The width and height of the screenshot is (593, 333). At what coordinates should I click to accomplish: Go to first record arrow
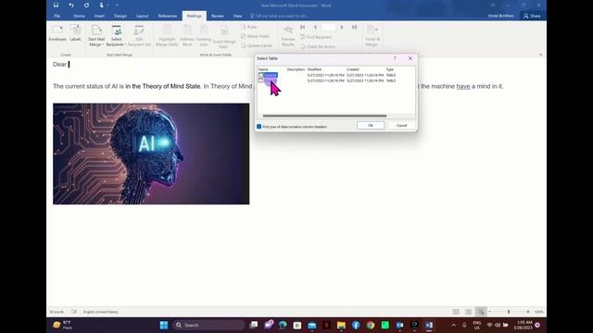click(303, 27)
